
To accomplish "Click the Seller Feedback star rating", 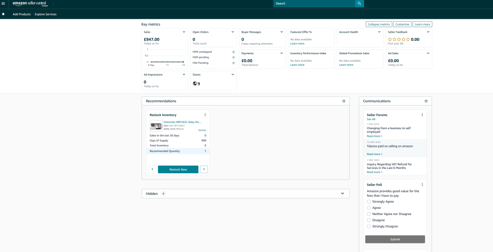I will 399,39.
